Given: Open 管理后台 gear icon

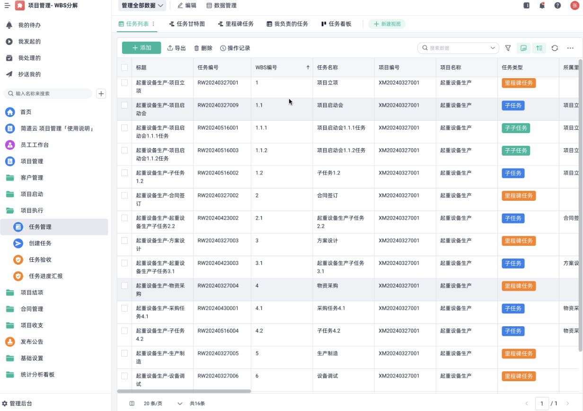Looking at the screenshot, I should (x=5, y=403).
